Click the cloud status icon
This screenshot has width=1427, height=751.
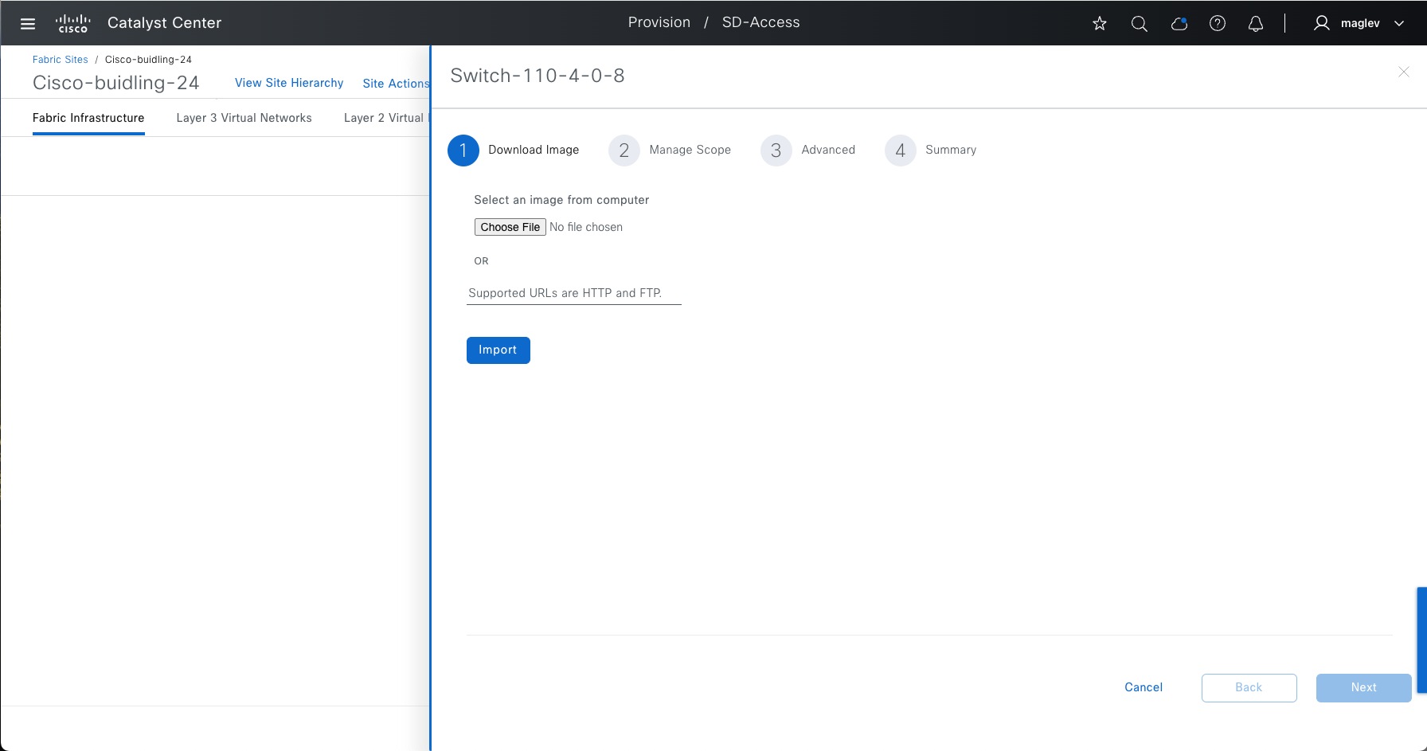1179,23
